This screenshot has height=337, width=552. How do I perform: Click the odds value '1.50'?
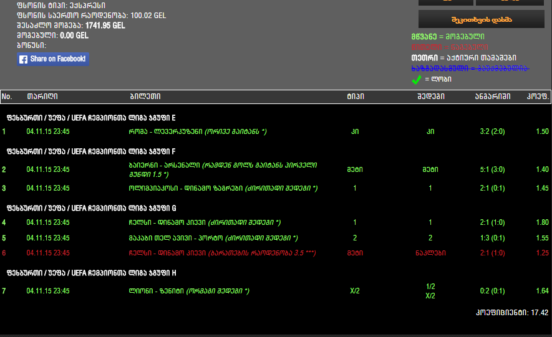coord(542,131)
